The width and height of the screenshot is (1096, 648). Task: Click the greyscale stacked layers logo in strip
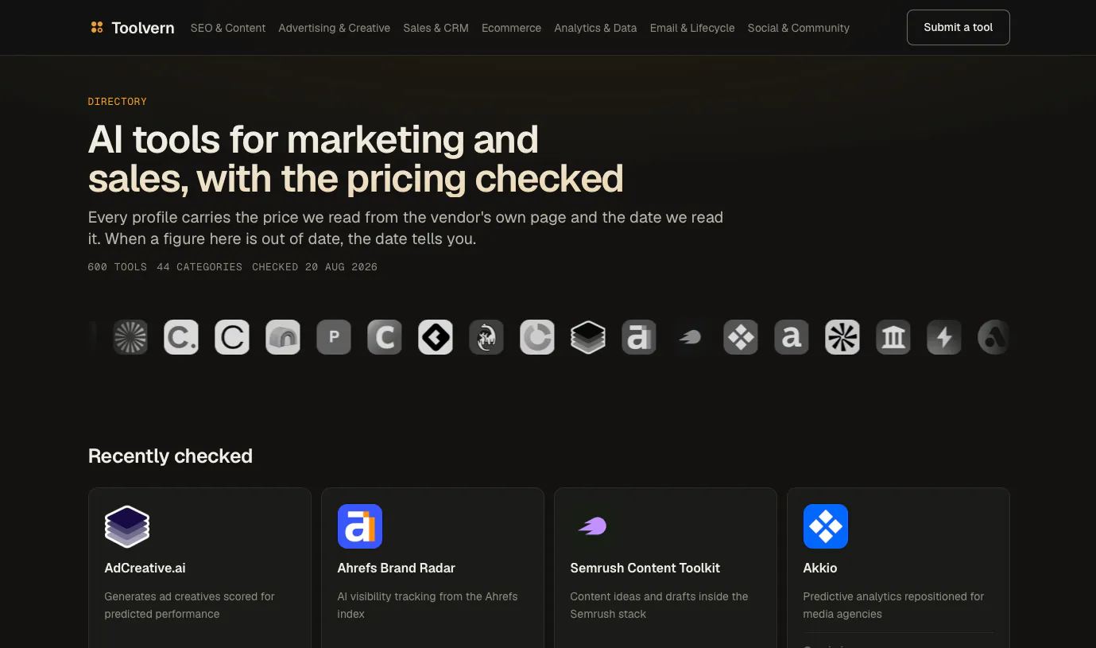[x=588, y=337]
